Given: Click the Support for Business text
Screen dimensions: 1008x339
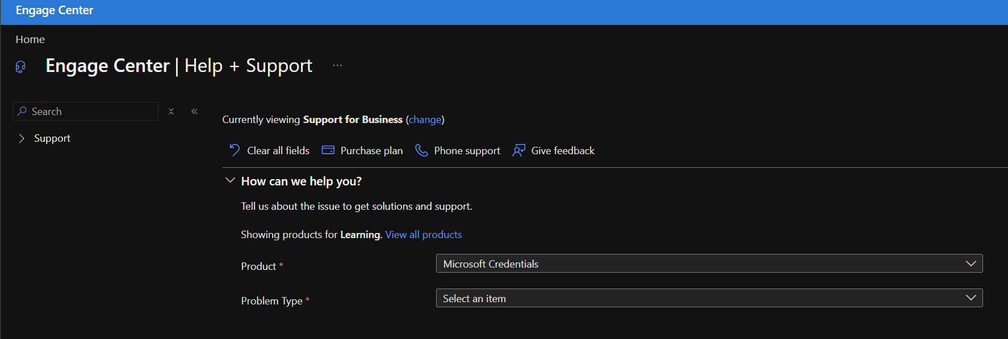Looking at the screenshot, I should click(x=353, y=120).
